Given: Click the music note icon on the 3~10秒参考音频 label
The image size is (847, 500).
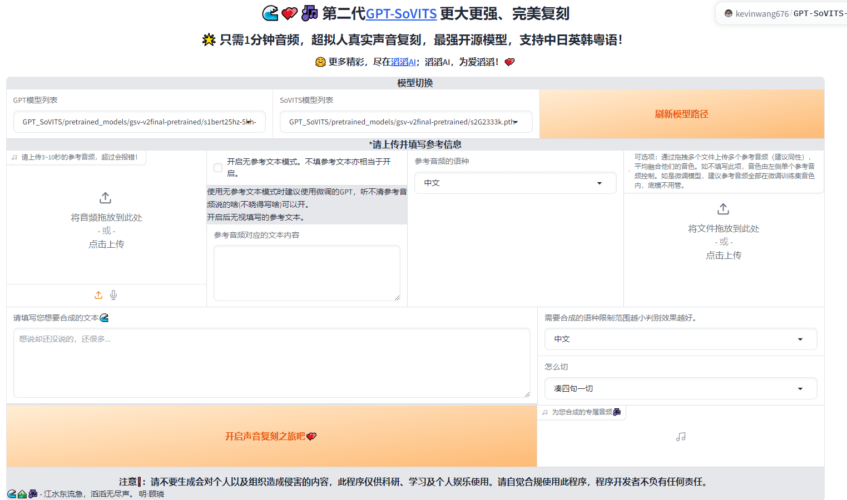Looking at the screenshot, I should click(x=14, y=157).
